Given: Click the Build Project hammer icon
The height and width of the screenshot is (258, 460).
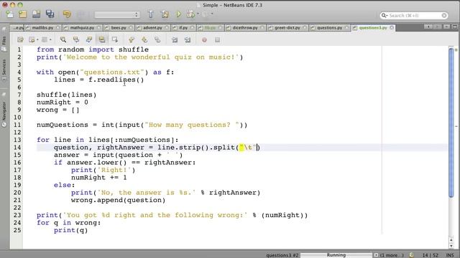Looking at the screenshot, I should [150, 14].
